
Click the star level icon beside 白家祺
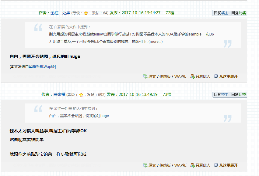81,95
